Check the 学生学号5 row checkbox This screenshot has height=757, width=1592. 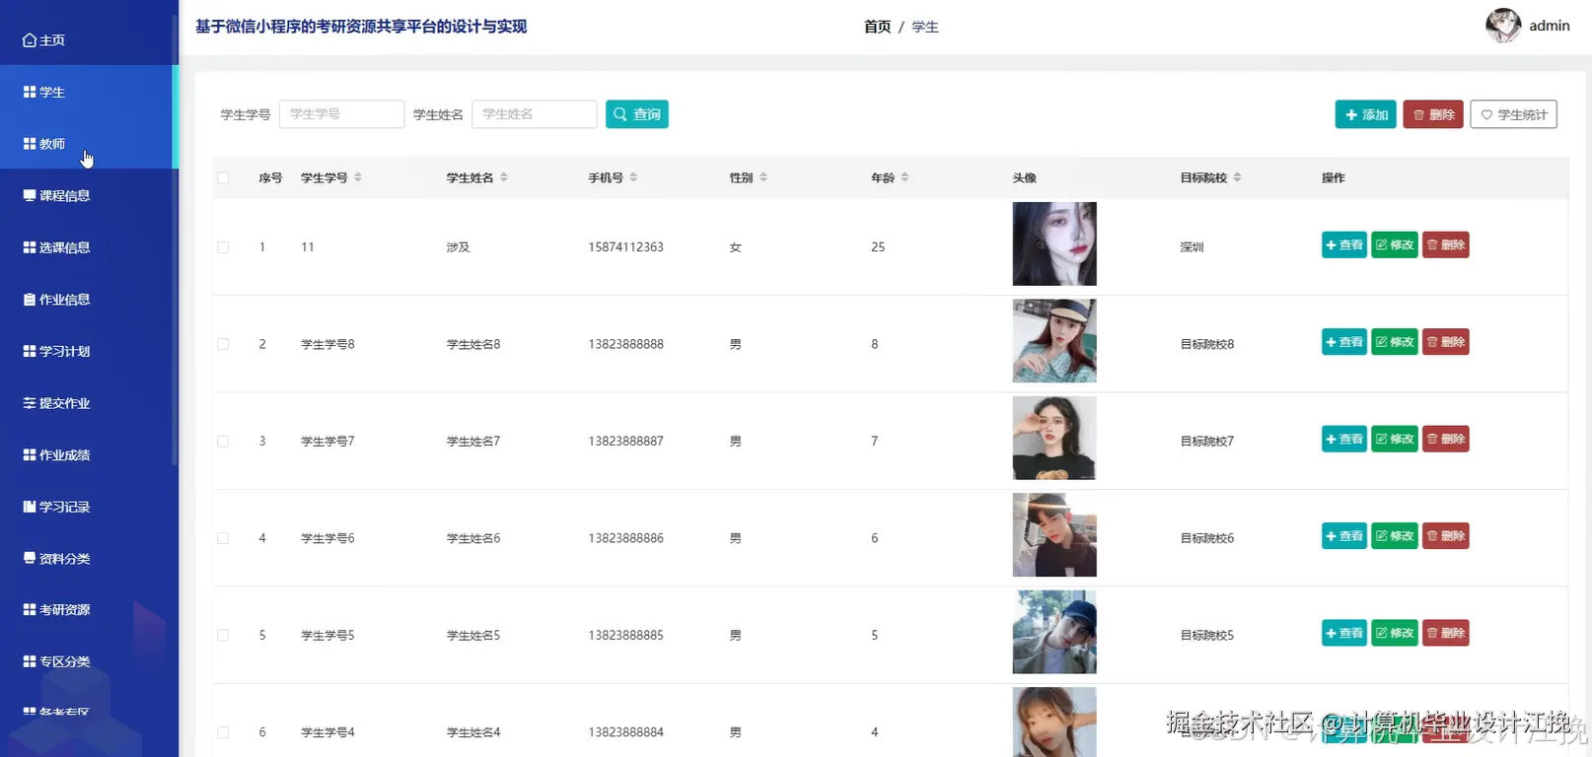point(223,636)
